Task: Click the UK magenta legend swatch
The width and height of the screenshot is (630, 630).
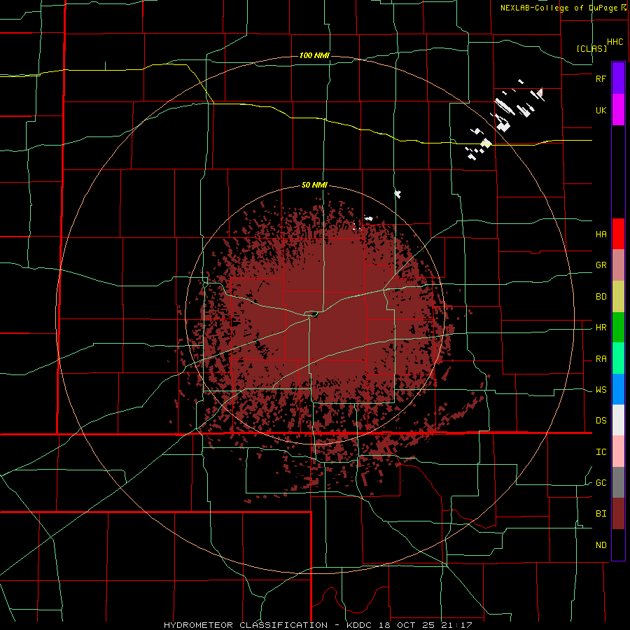Action: tap(618, 110)
